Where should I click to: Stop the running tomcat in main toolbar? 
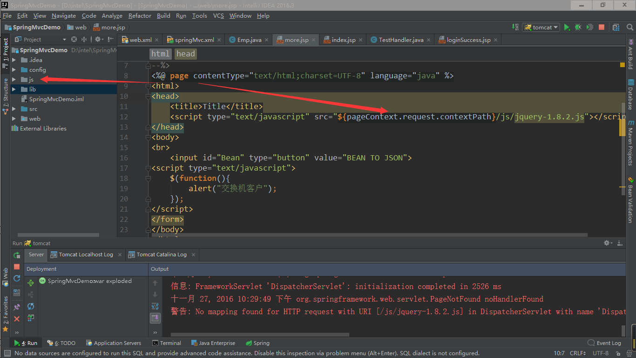602,28
